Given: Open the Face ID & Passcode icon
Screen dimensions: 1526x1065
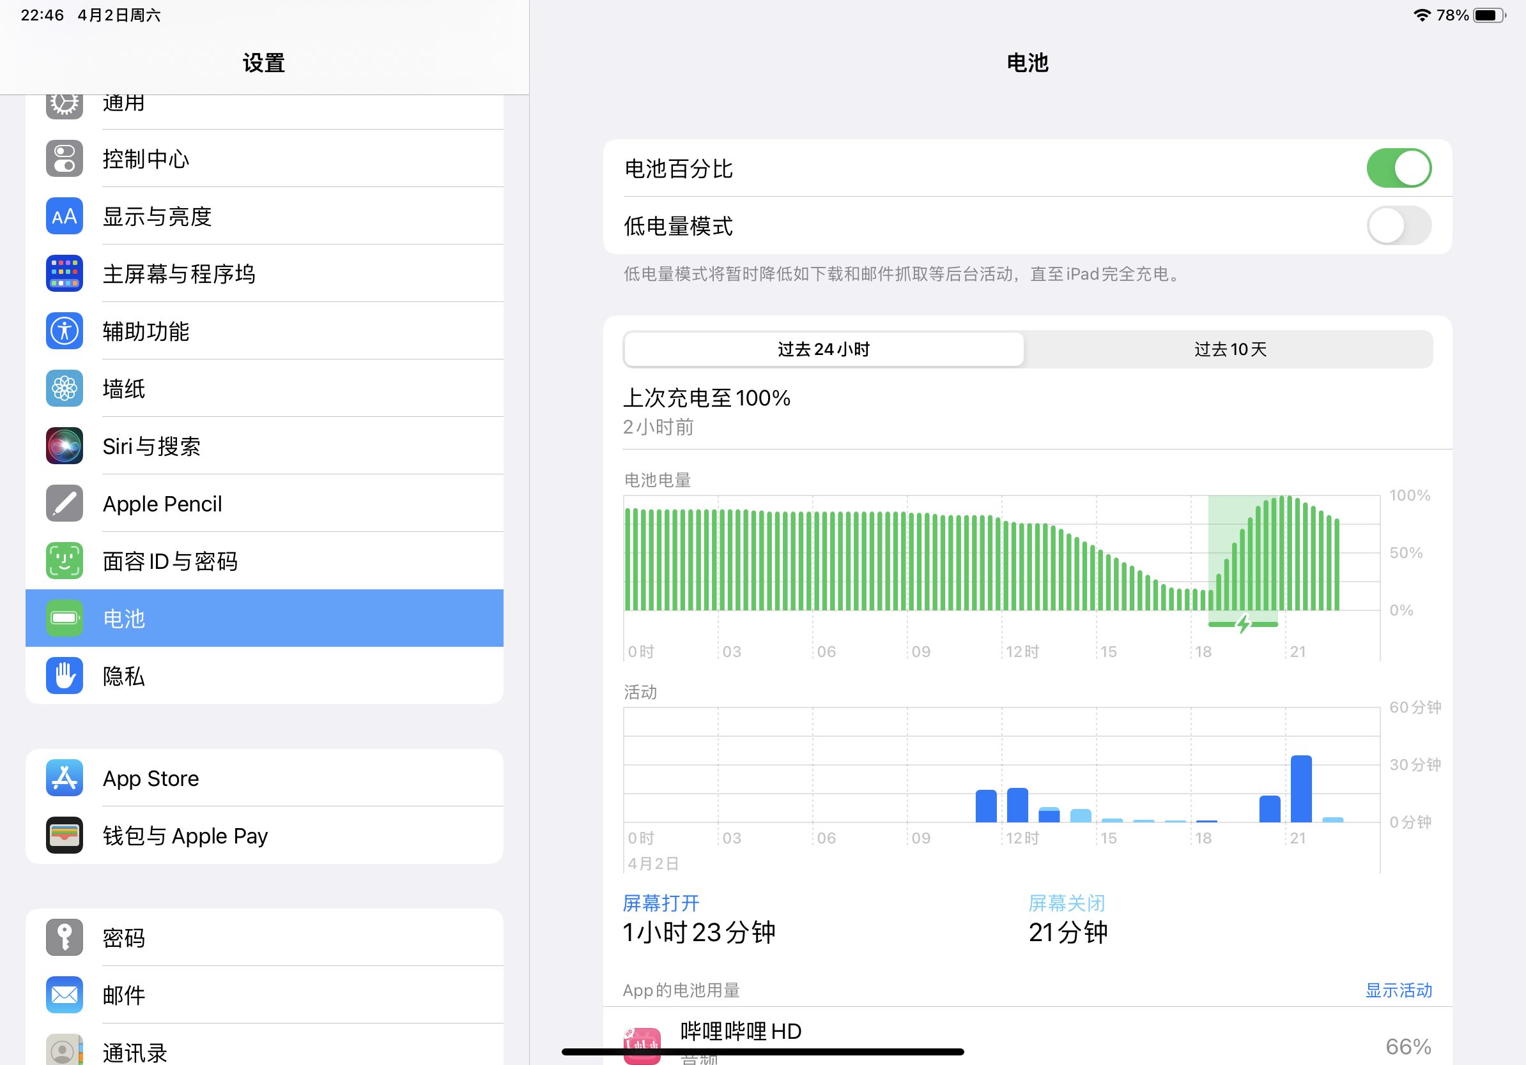Looking at the screenshot, I should coord(65,561).
